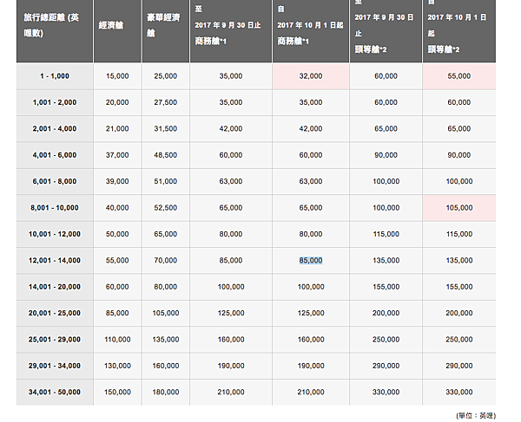Click 63,000 business from Oct 1, 6,001 - 8,000 row

pos(311,181)
